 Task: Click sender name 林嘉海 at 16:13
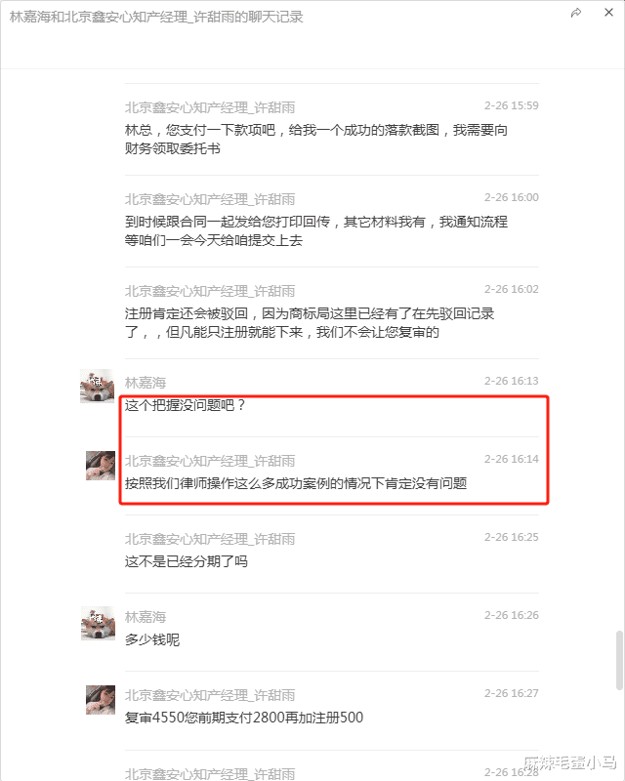(146, 383)
